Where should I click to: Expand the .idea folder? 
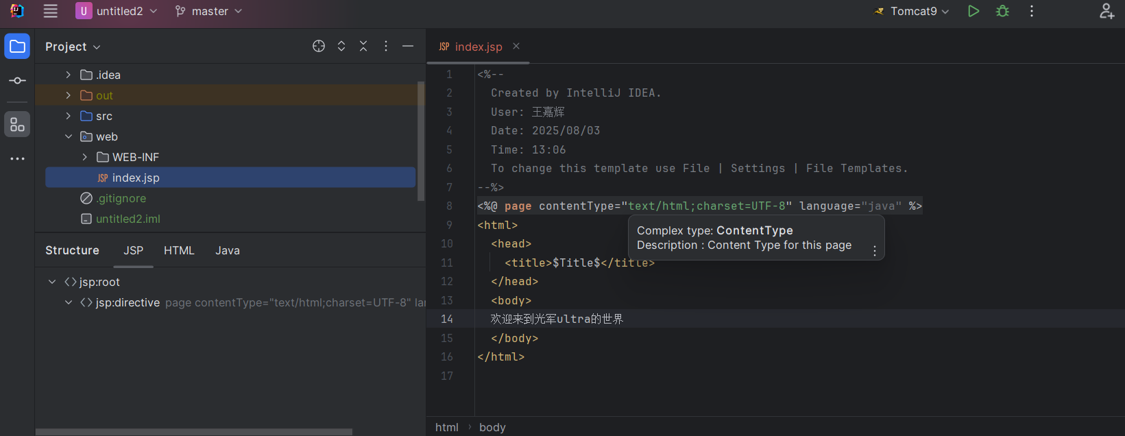(69, 75)
